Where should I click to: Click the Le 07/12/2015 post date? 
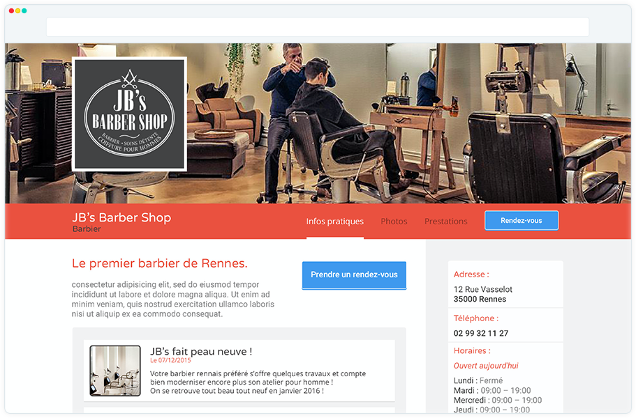[170, 360]
